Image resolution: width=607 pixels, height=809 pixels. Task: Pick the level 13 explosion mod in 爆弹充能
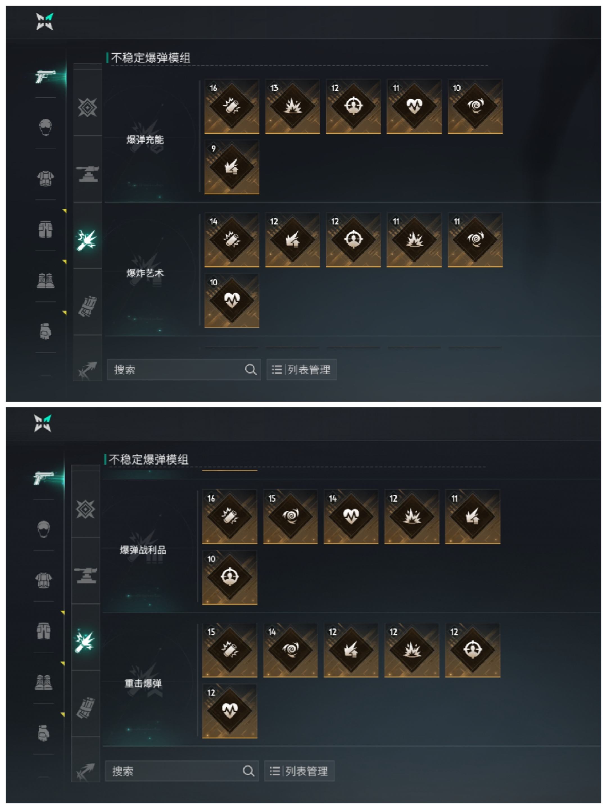292,106
